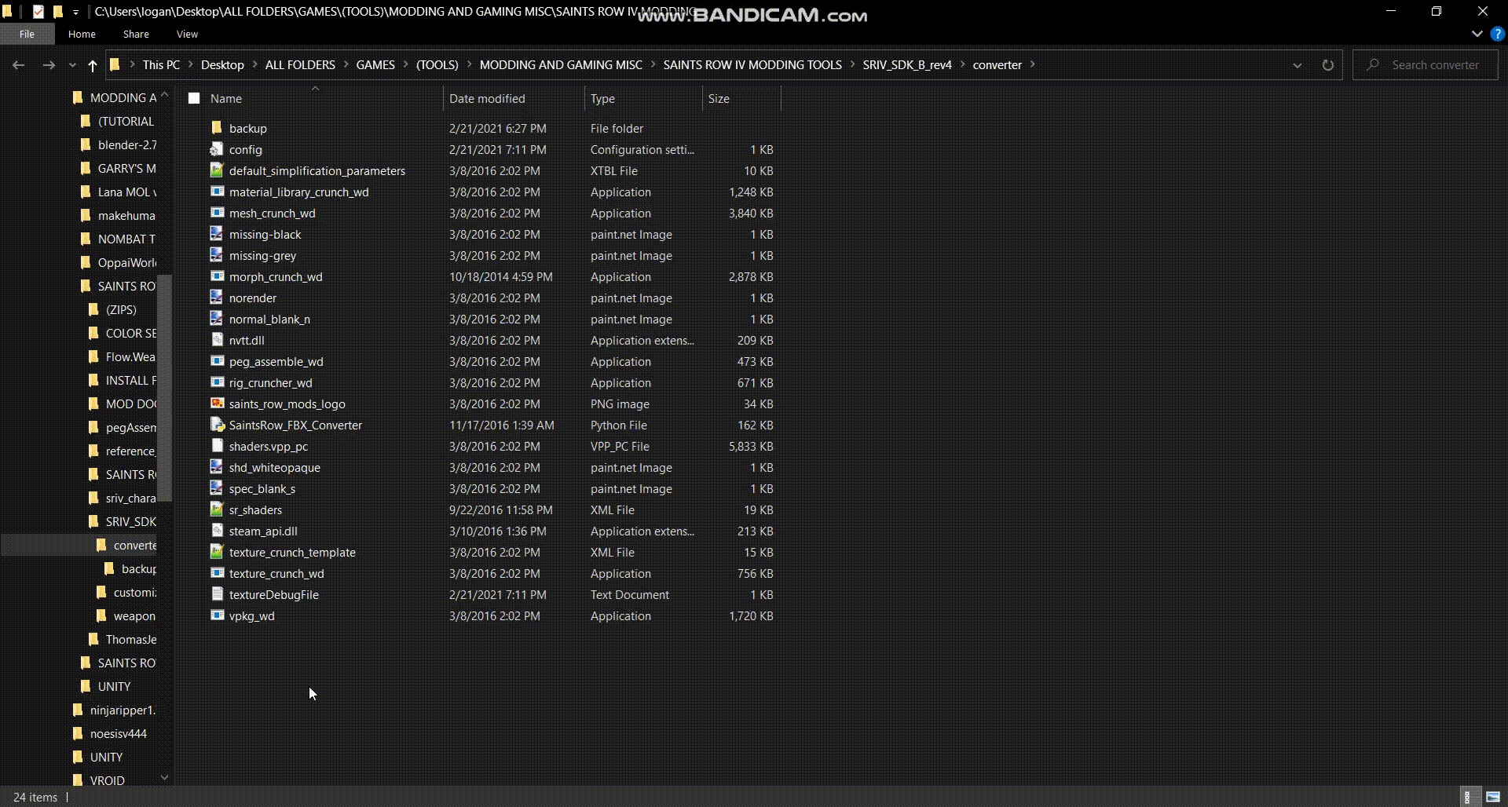This screenshot has width=1508, height=807.
Task: Expand chevron after Desktop in breadcrumb
Action: pos(254,65)
